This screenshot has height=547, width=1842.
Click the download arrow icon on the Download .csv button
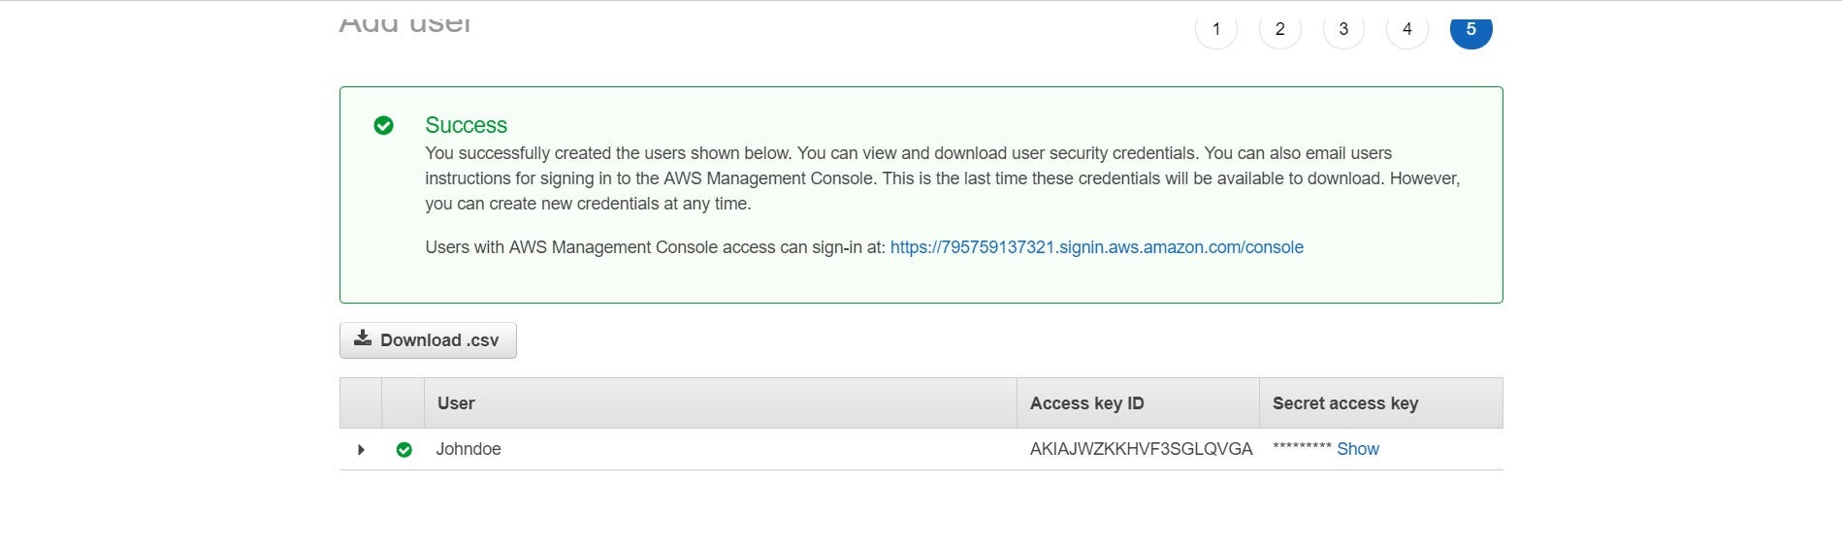[x=363, y=338]
